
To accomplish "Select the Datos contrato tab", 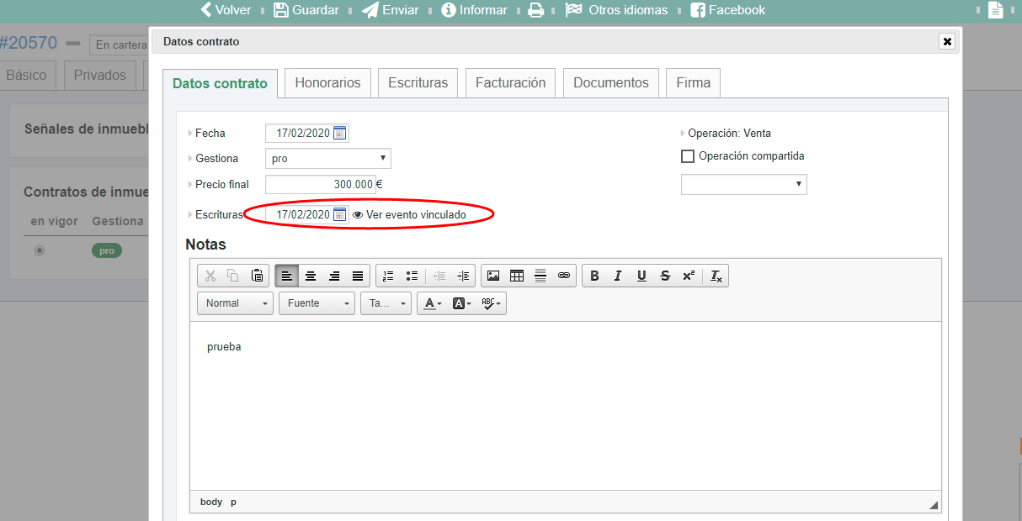I will coord(220,83).
